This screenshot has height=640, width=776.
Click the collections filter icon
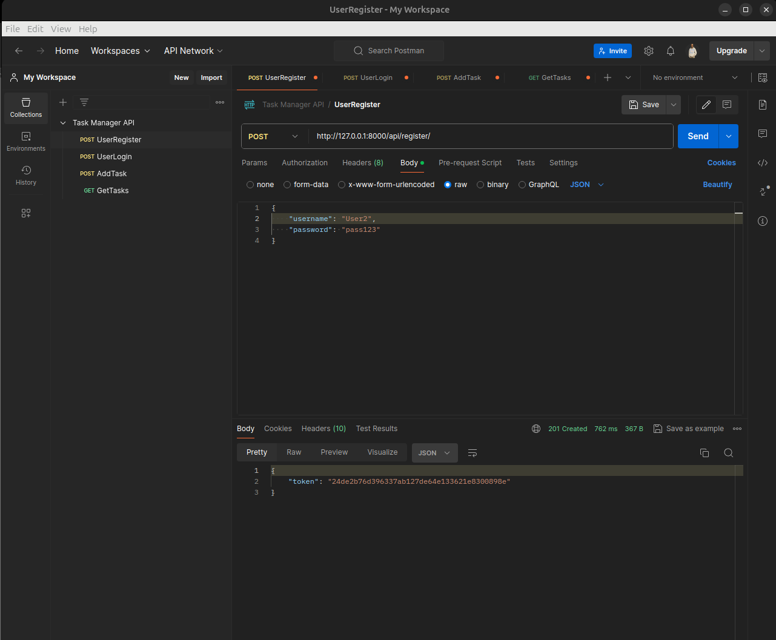click(84, 102)
